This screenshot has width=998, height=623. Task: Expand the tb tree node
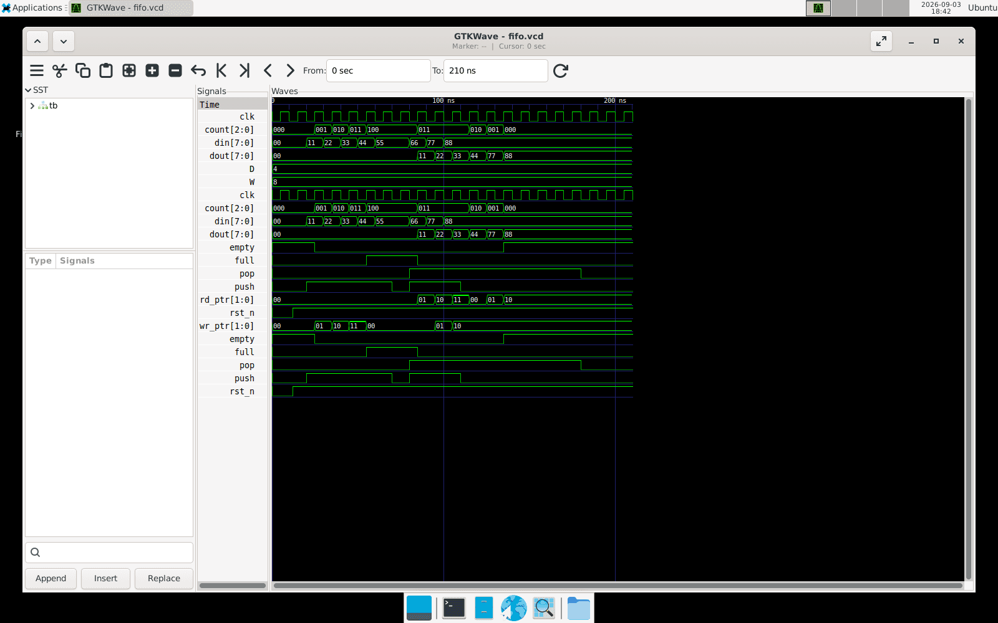coord(32,106)
